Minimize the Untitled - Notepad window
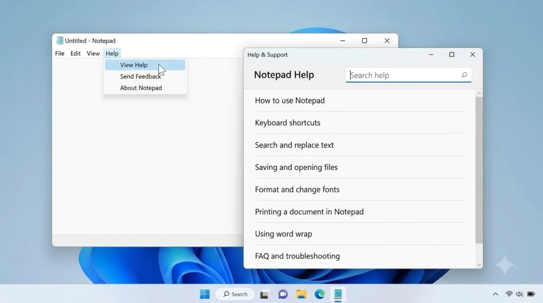 (x=343, y=40)
